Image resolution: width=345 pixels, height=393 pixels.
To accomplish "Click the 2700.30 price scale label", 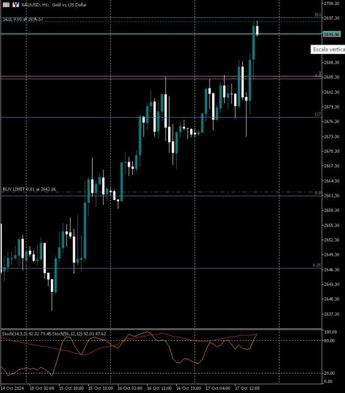I will (x=332, y=4).
